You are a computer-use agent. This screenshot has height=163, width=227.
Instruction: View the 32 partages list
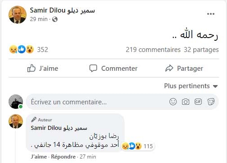tap(201, 50)
